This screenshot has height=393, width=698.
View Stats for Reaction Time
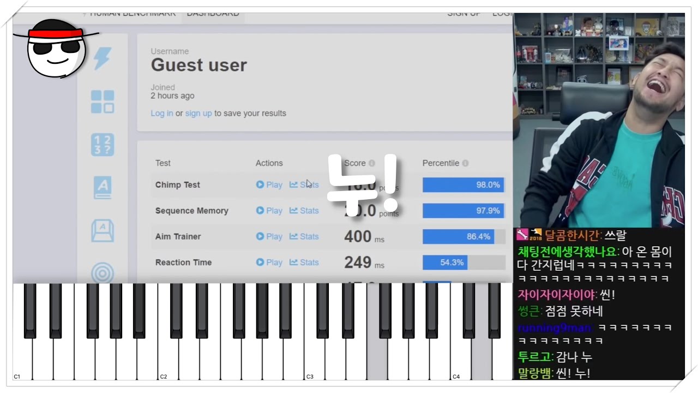[x=304, y=263]
